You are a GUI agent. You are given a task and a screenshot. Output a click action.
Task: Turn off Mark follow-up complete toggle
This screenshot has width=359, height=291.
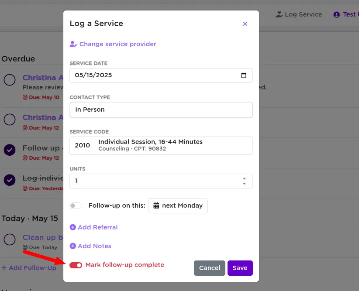tap(76, 265)
